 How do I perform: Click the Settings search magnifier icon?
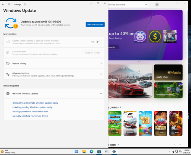coord(25,5)
